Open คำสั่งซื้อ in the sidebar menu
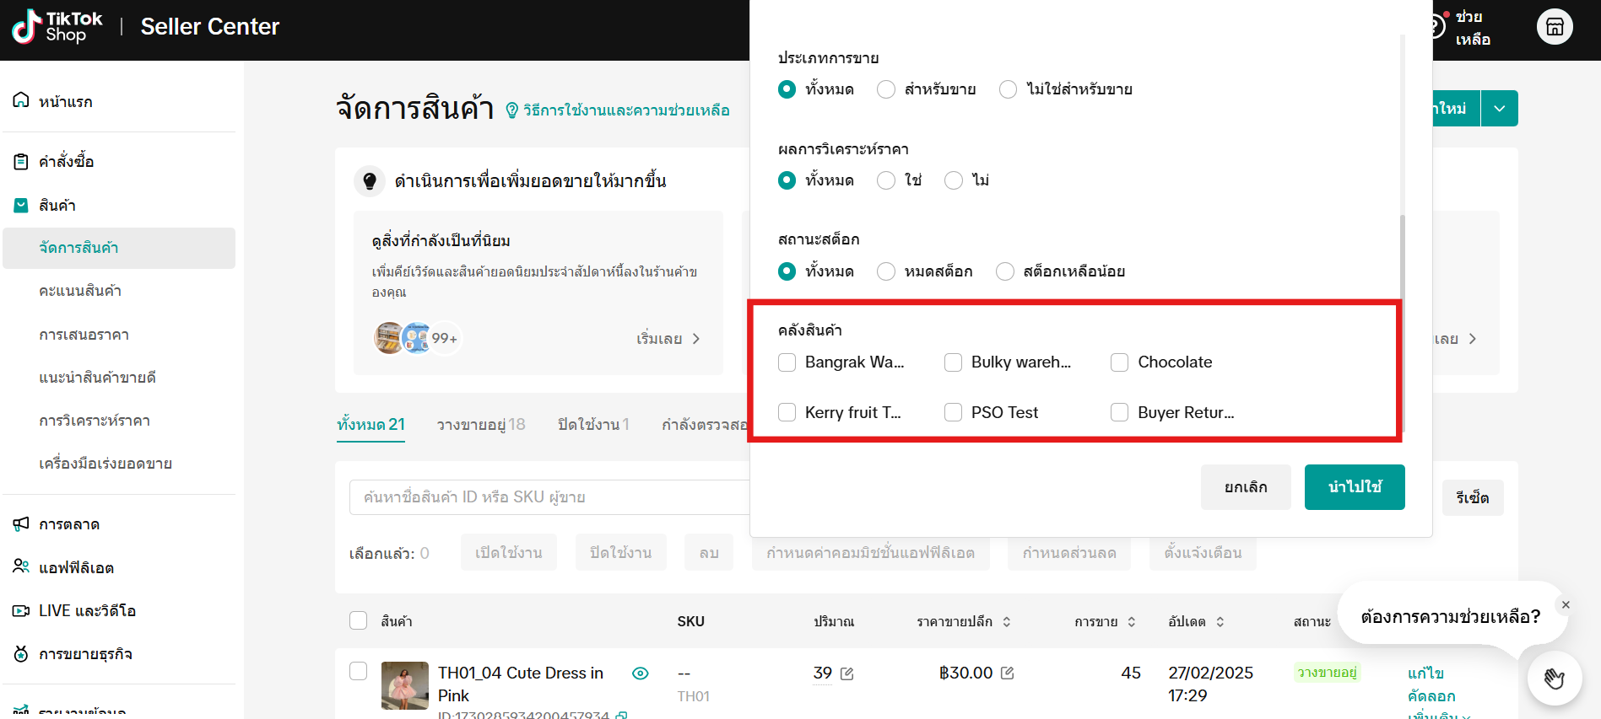 tap(66, 162)
